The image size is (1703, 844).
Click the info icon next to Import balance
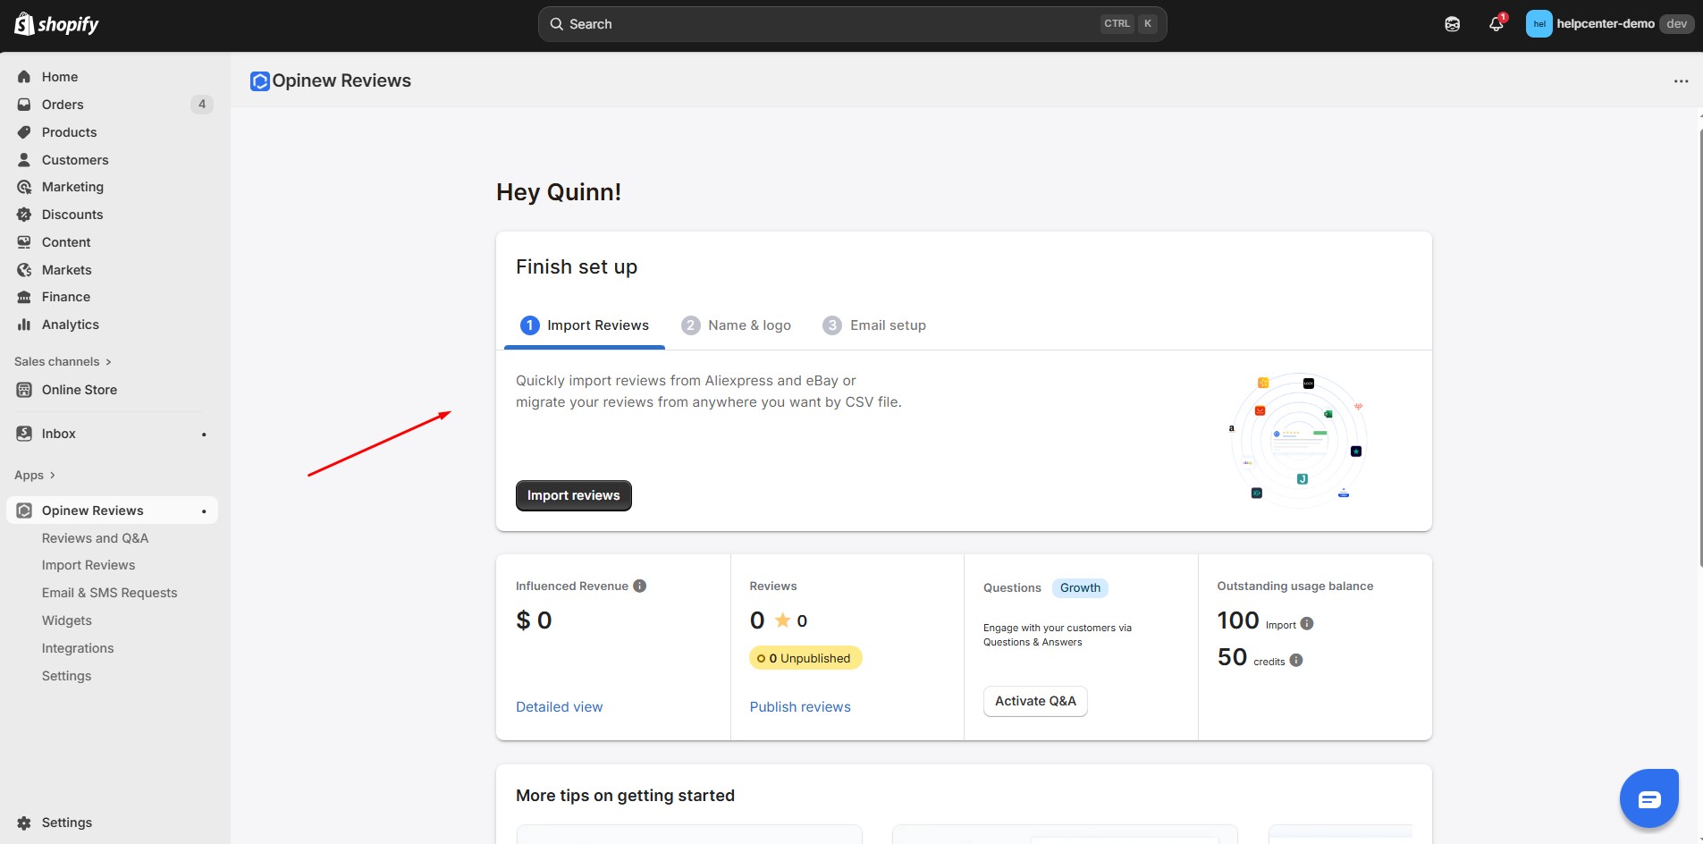tap(1307, 624)
